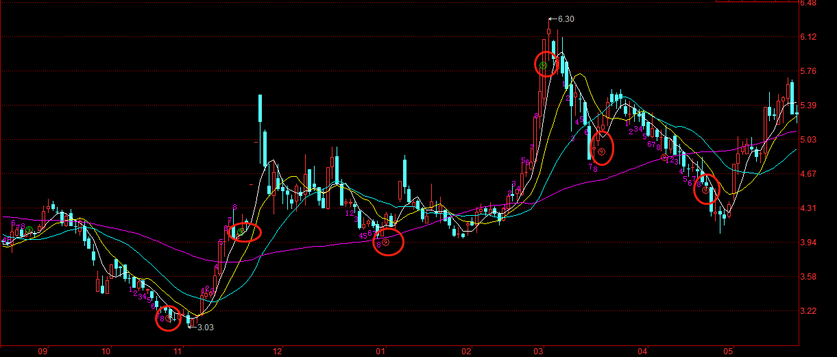The width and height of the screenshot is (837, 357).
Task: Click the red-circled 9 marker after March's drop
Action: 601,151
